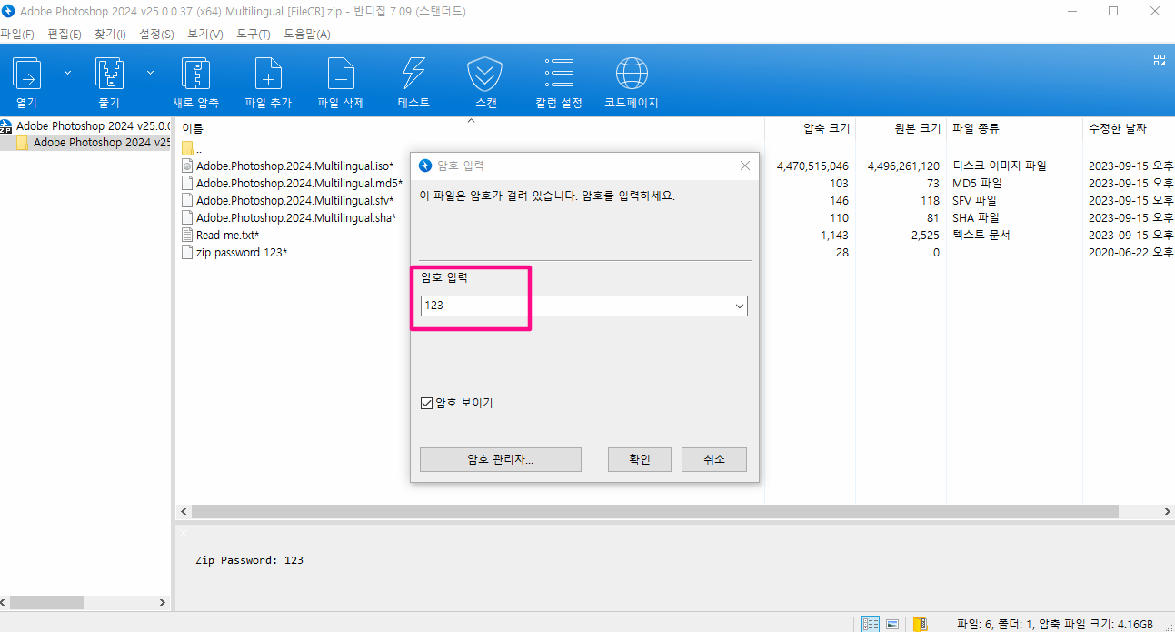The width and height of the screenshot is (1175, 632).
Task: Sort by the 파일 종류 column header
Action: click(x=976, y=128)
